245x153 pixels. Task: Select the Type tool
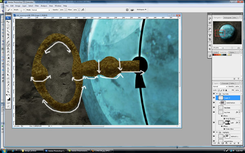[x=8, y=72]
